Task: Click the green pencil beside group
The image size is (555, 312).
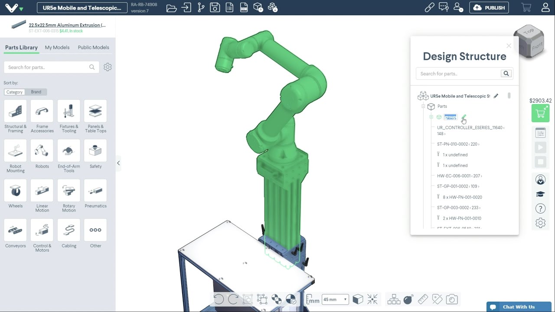Action: click(464, 117)
